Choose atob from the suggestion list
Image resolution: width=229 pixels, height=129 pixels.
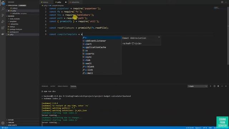(102, 60)
